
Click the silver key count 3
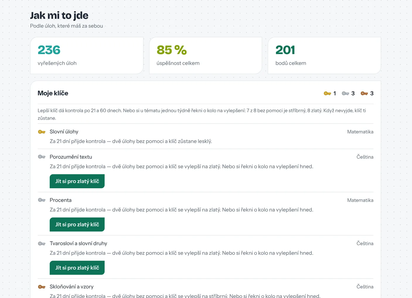pyautogui.click(x=353, y=94)
